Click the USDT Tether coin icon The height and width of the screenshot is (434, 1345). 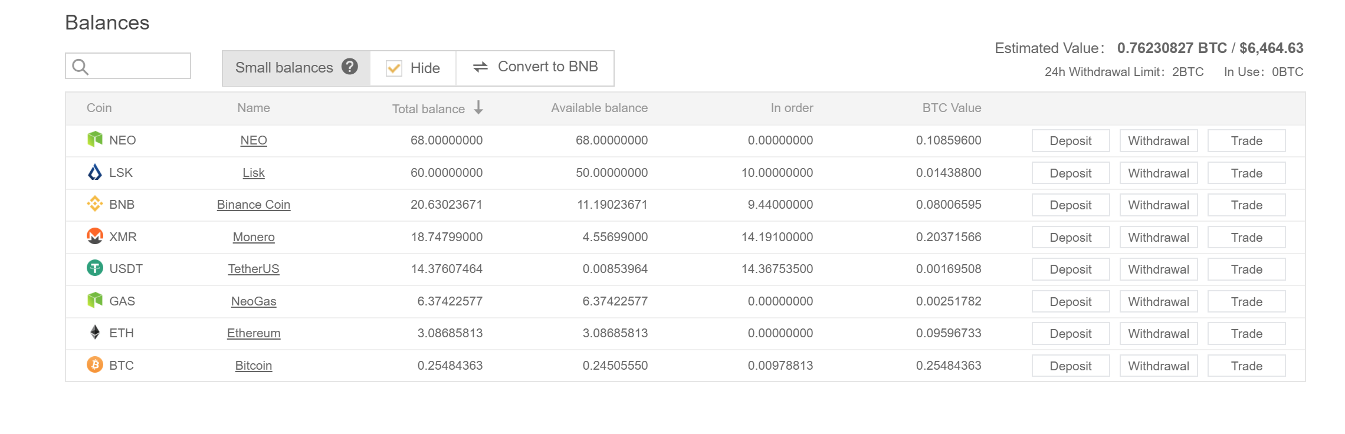[95, 268]
